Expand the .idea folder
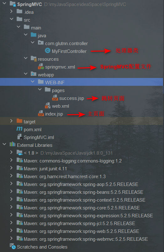The height and width of the screenshot is (252, 164). pos(11,12)
